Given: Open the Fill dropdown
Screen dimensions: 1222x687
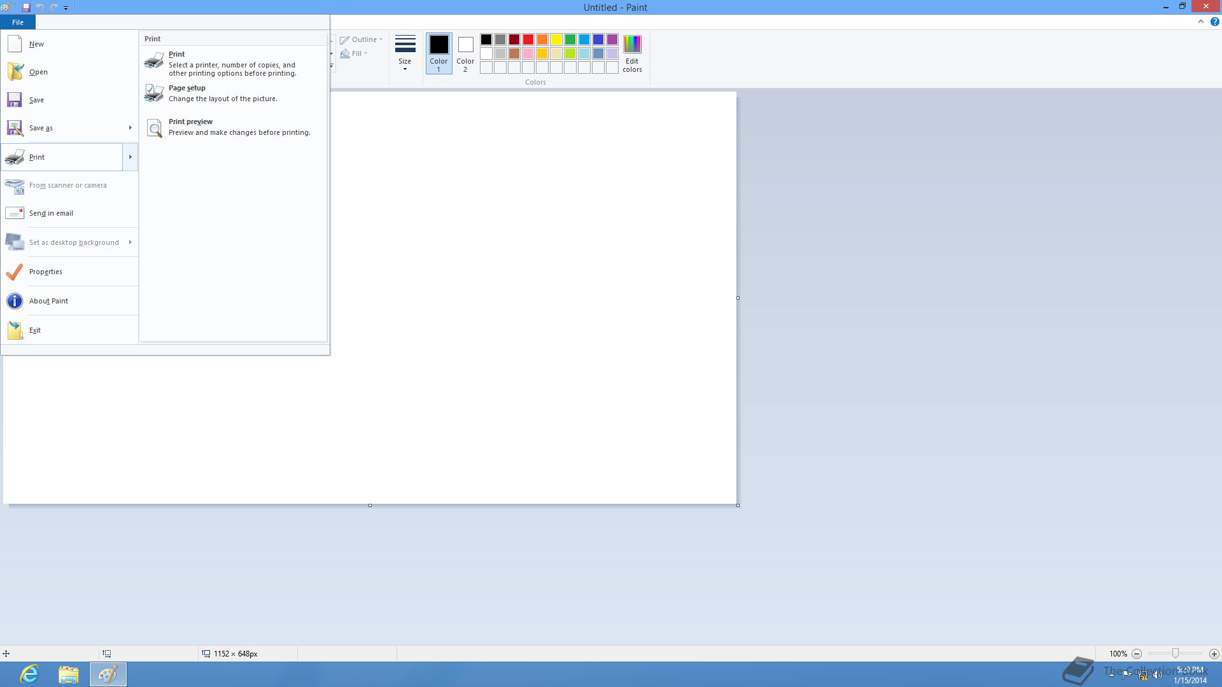Looking at the screenshot, I should pos(354,53).
